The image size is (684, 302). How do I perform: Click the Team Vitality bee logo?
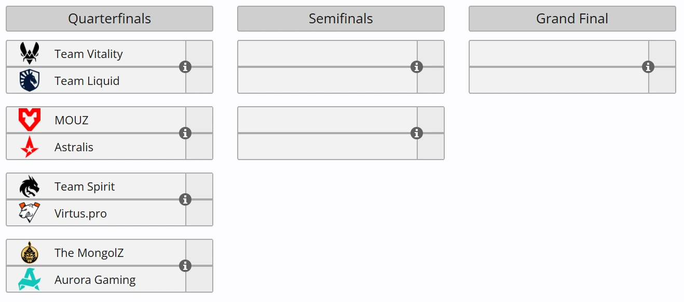tap(30, 53)
